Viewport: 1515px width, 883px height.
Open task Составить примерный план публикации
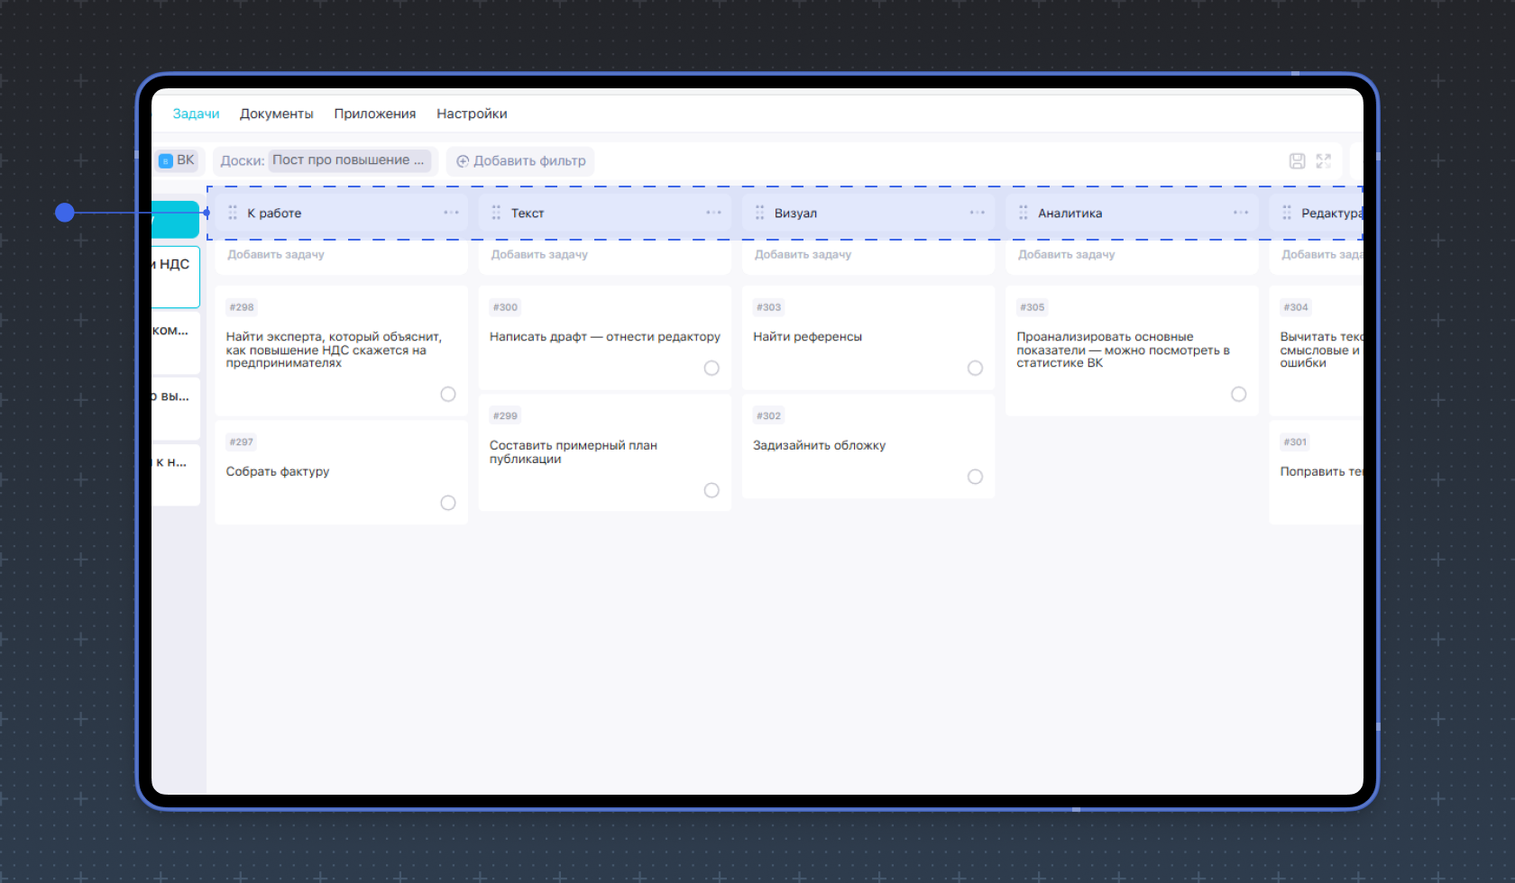click(x=604, y=452)
